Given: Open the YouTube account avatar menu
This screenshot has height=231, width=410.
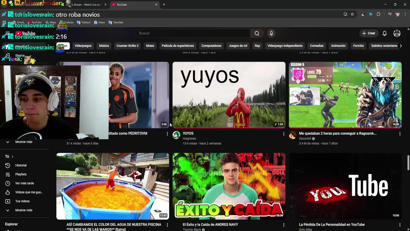Looking at the screenshot, I should pos(397,33).
